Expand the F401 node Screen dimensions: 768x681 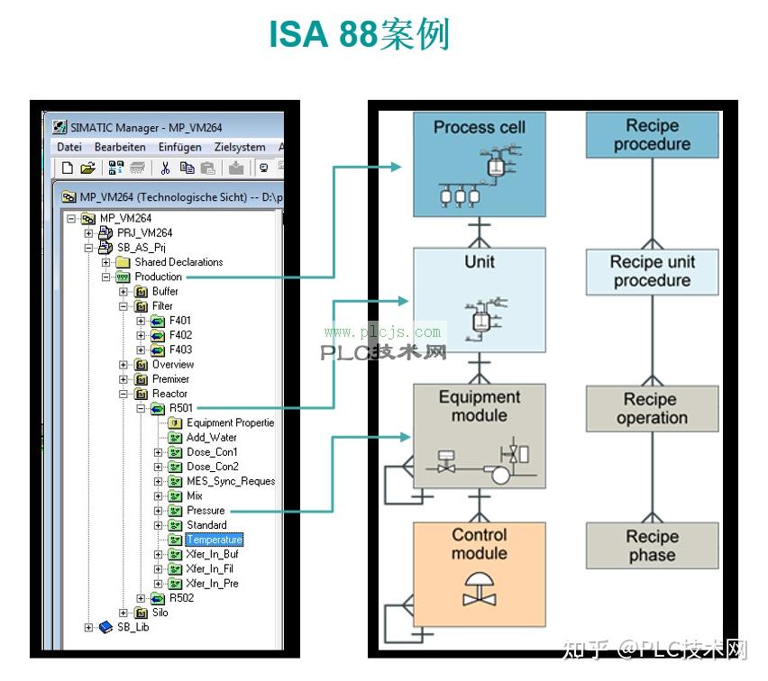point(141,322)
